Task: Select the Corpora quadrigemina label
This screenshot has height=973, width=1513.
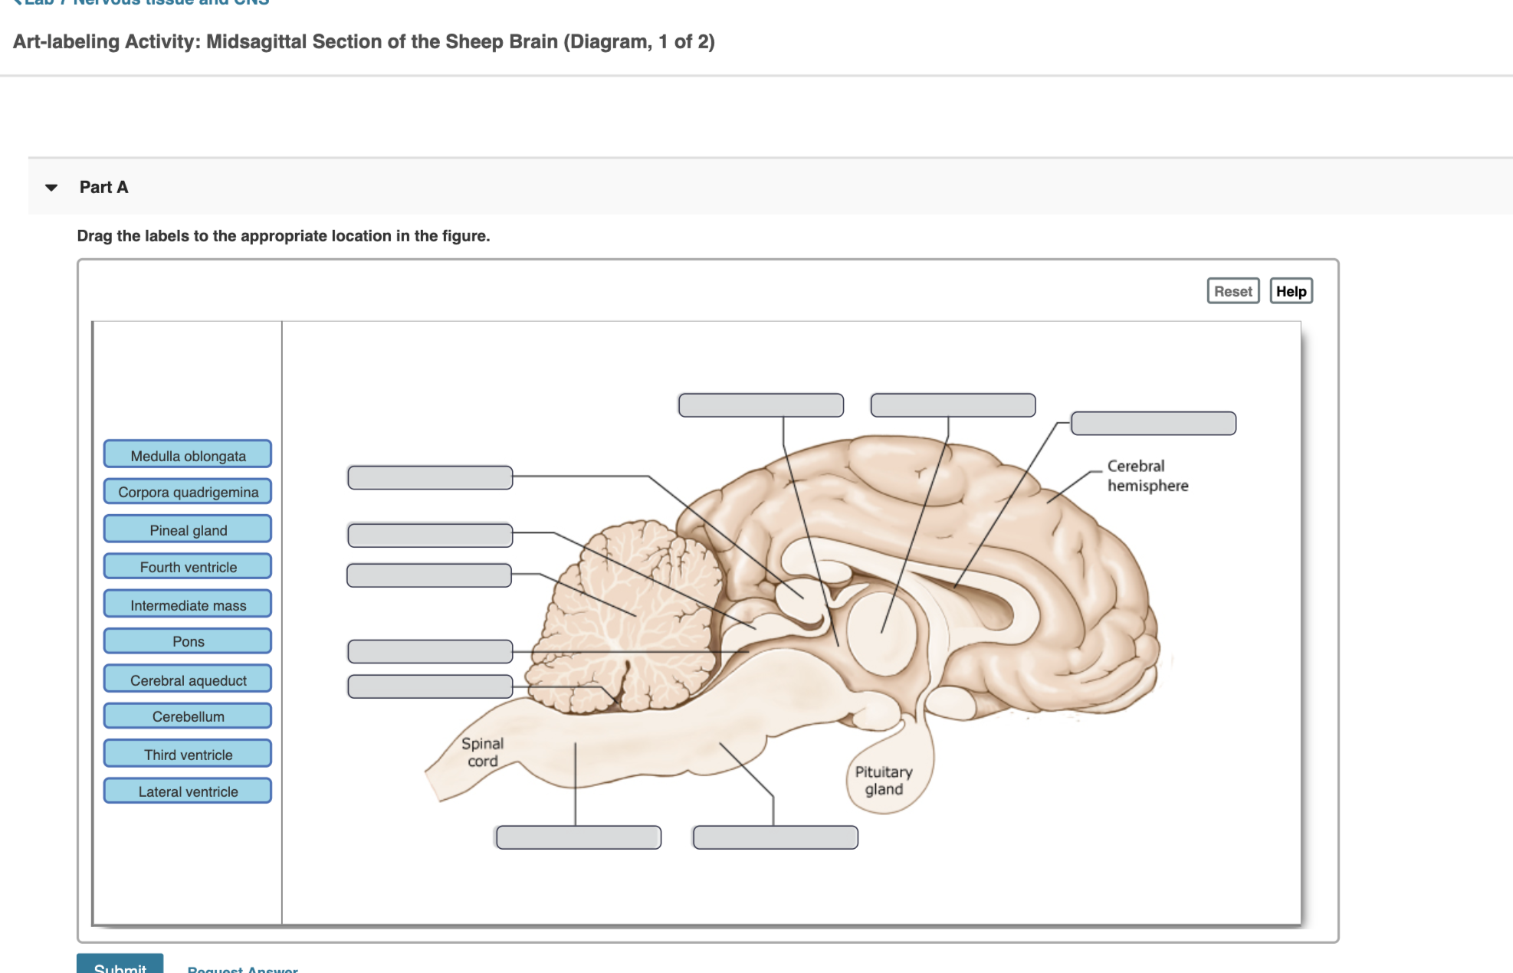Action: tap(188, 492)
